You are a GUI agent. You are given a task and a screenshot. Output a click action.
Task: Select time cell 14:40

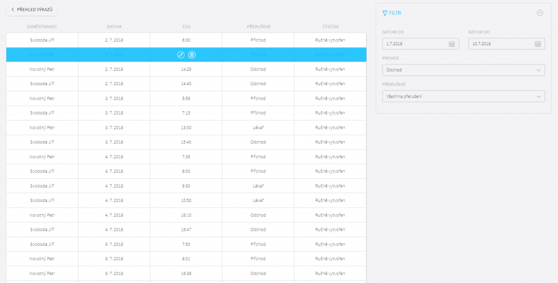pos(186,84)
